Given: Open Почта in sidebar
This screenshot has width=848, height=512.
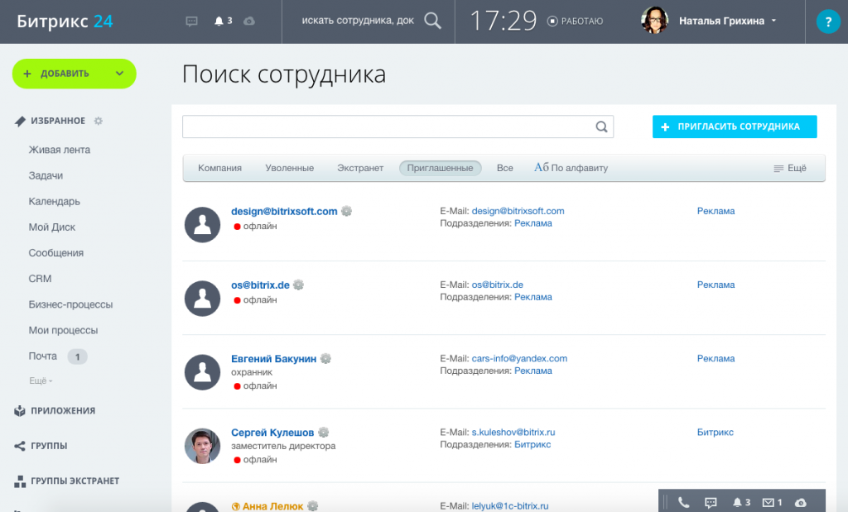Looking at the screenshot, I should 43,356.
